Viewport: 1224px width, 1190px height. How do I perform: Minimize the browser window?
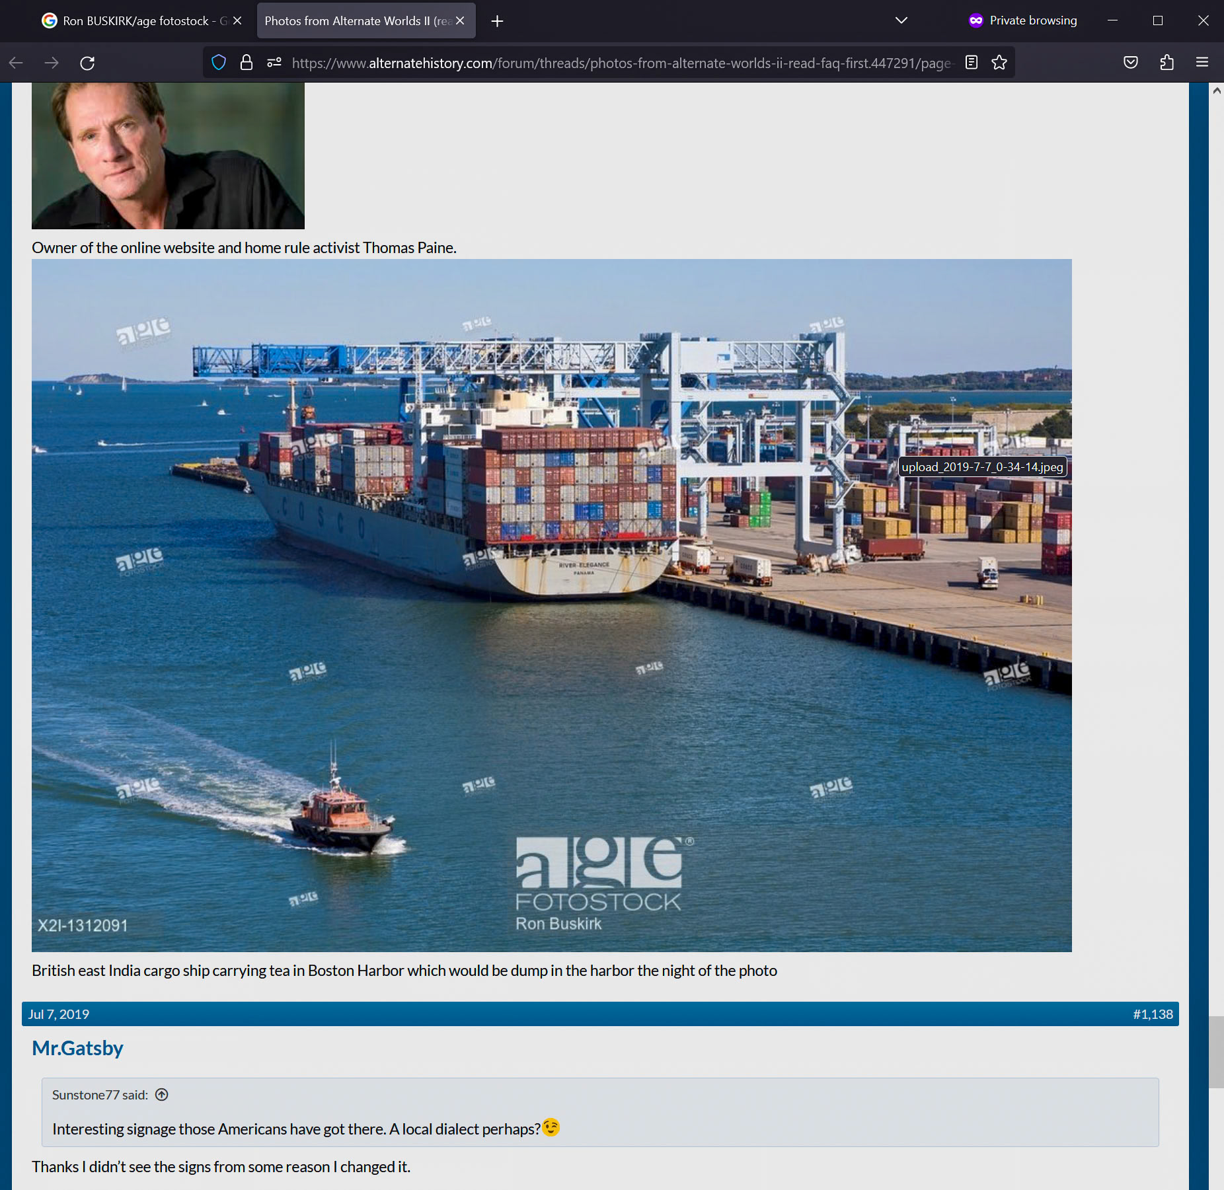click(1113, 20)
